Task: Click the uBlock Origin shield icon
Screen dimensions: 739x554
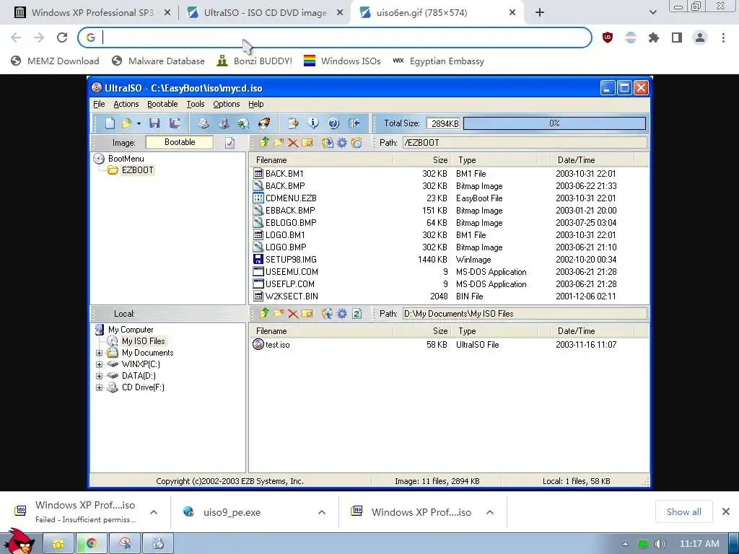Action: coord(608,38)
